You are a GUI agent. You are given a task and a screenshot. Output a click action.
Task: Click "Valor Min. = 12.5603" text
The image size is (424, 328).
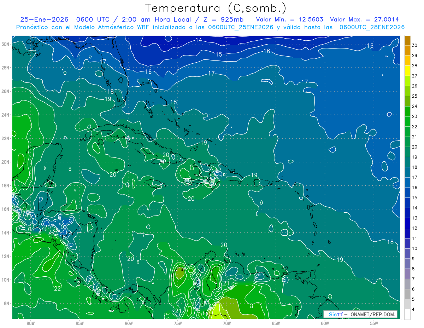tap(289, 19)
